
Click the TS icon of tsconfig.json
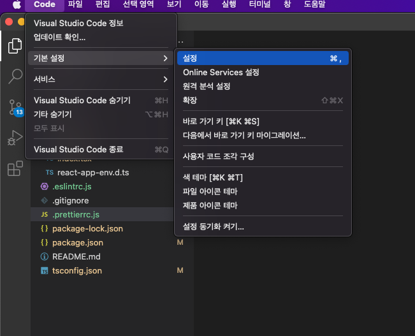[45, 270]
